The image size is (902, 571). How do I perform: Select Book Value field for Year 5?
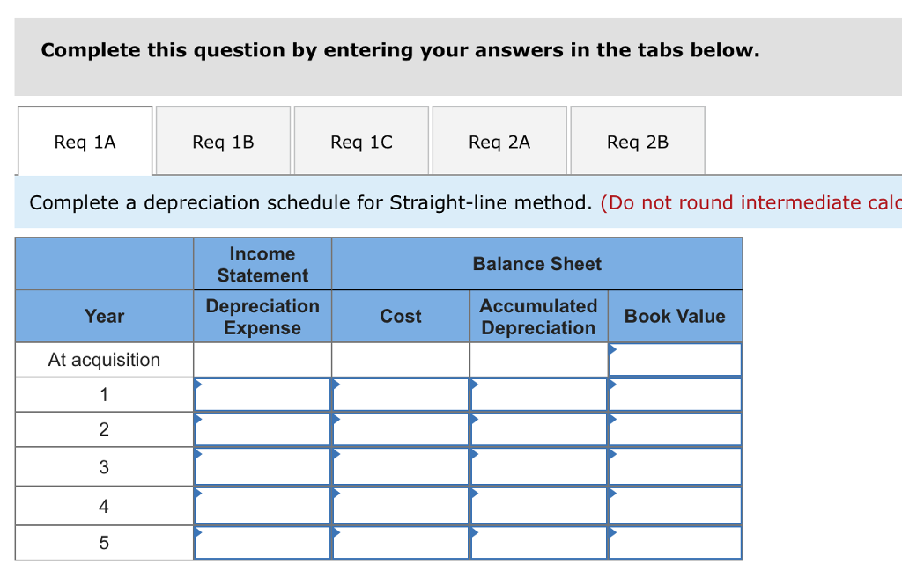click(676, 543)
